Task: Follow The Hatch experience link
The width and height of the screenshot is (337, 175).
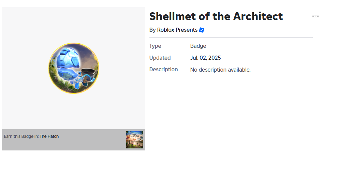Action: click(49, 136)
